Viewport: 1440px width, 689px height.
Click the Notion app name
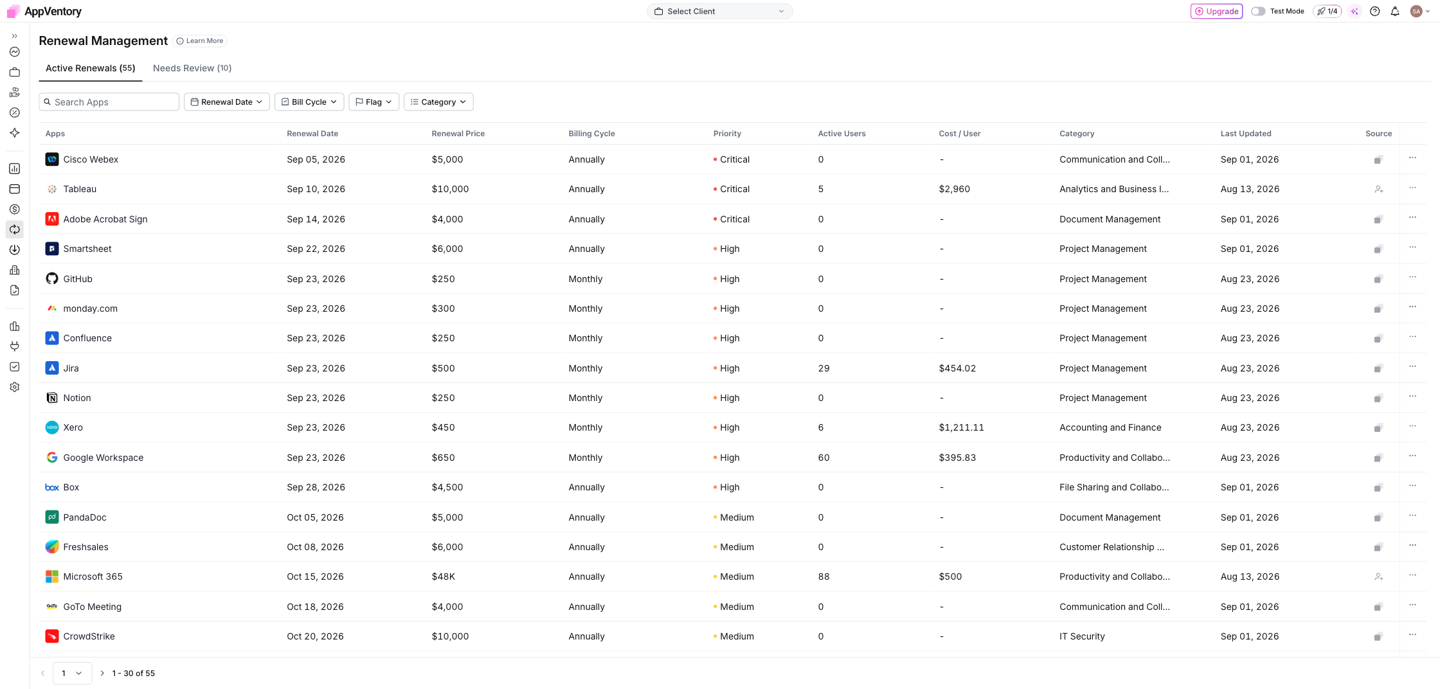click(x=77, y=398)
